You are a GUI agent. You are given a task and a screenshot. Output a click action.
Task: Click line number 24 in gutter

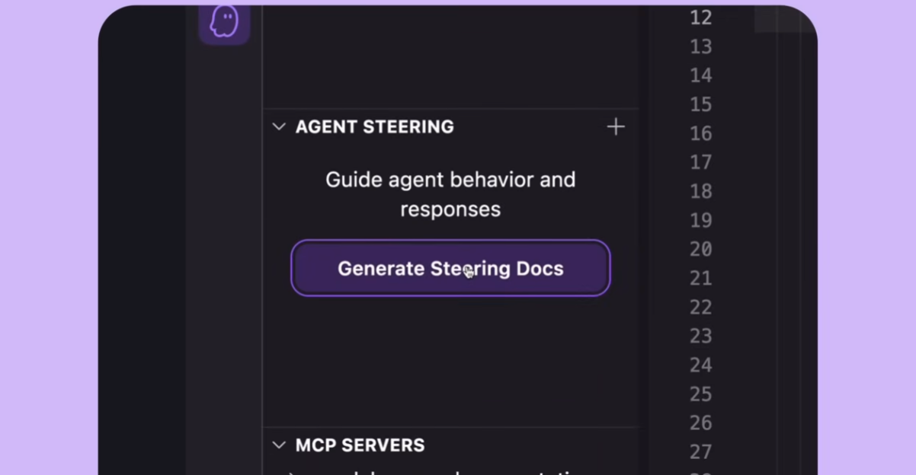(701, 365)
